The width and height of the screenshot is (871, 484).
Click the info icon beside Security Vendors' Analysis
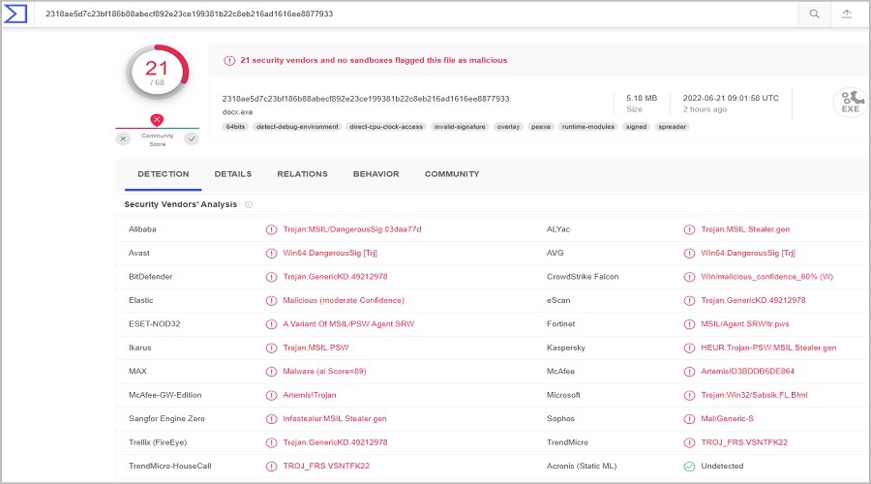(x=249, y=204)
